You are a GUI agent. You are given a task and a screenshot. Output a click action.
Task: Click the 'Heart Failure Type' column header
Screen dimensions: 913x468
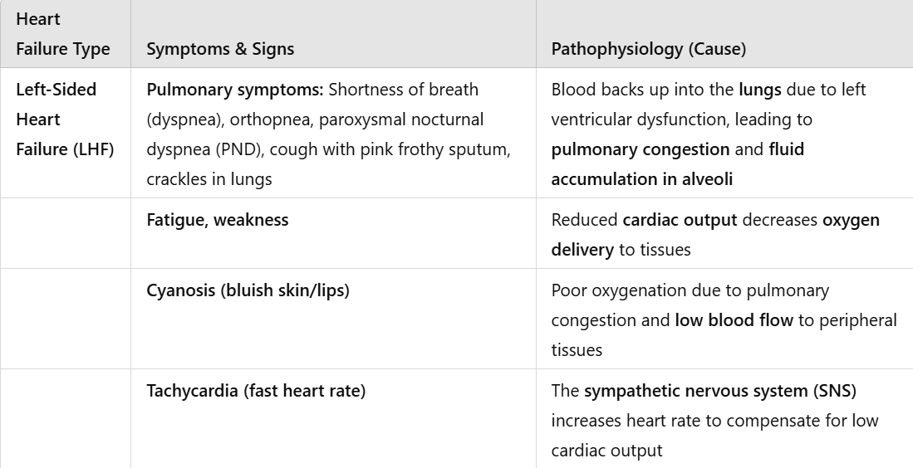[x=65, y=34]
